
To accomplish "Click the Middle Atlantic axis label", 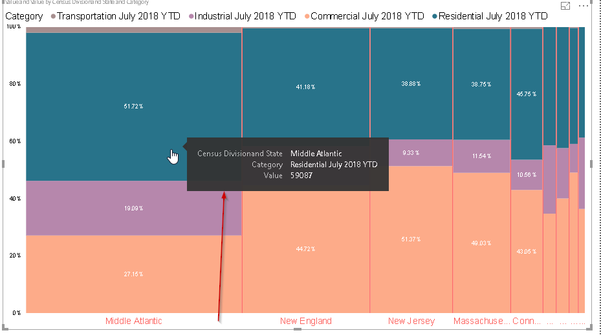I will (x=133, y=321).
